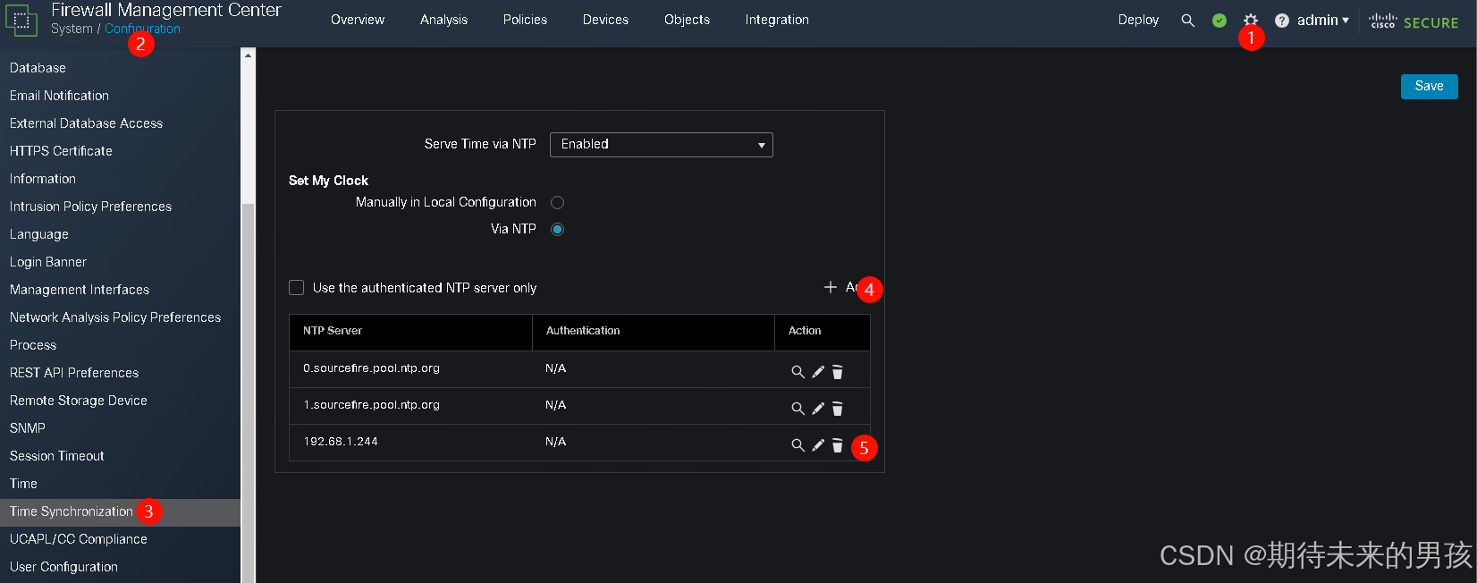This screenshot has height=583, width=1477.
Task: Edit the 1.sourcefire.pool.ntp.org NTP server
Action: click(x=818, y=409)
